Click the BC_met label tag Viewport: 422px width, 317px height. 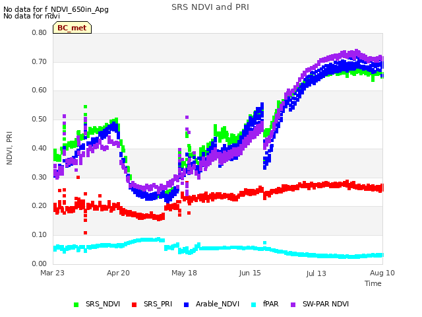coord(72,28)
